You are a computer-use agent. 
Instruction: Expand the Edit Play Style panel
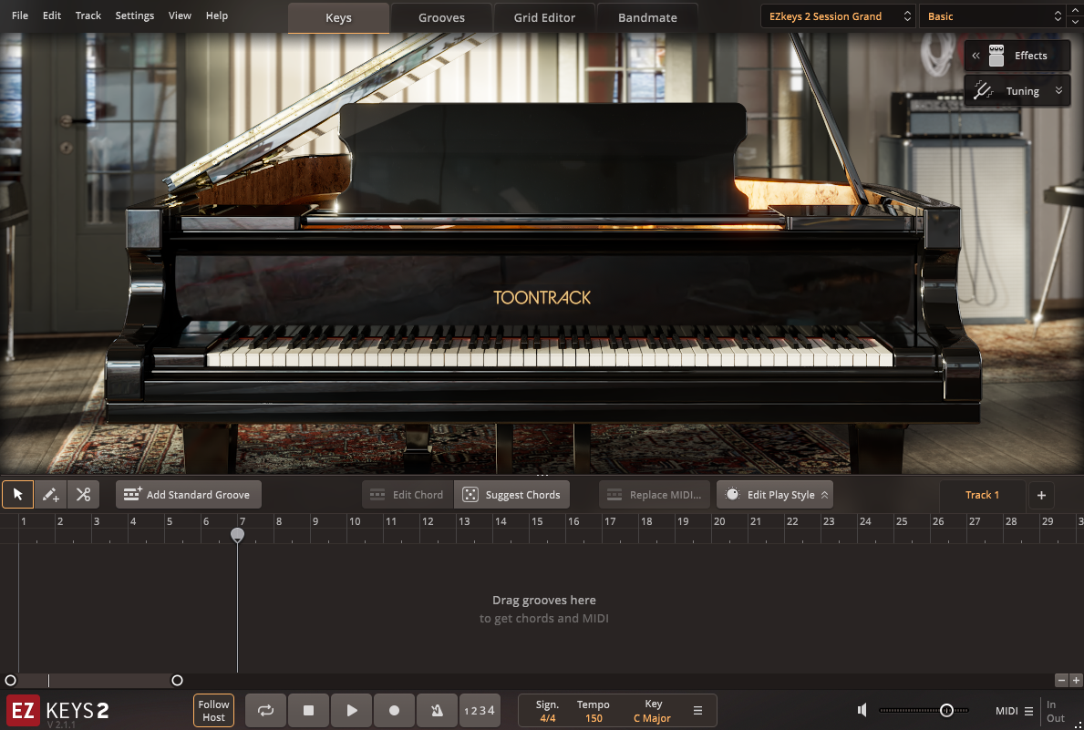(774, 494)
